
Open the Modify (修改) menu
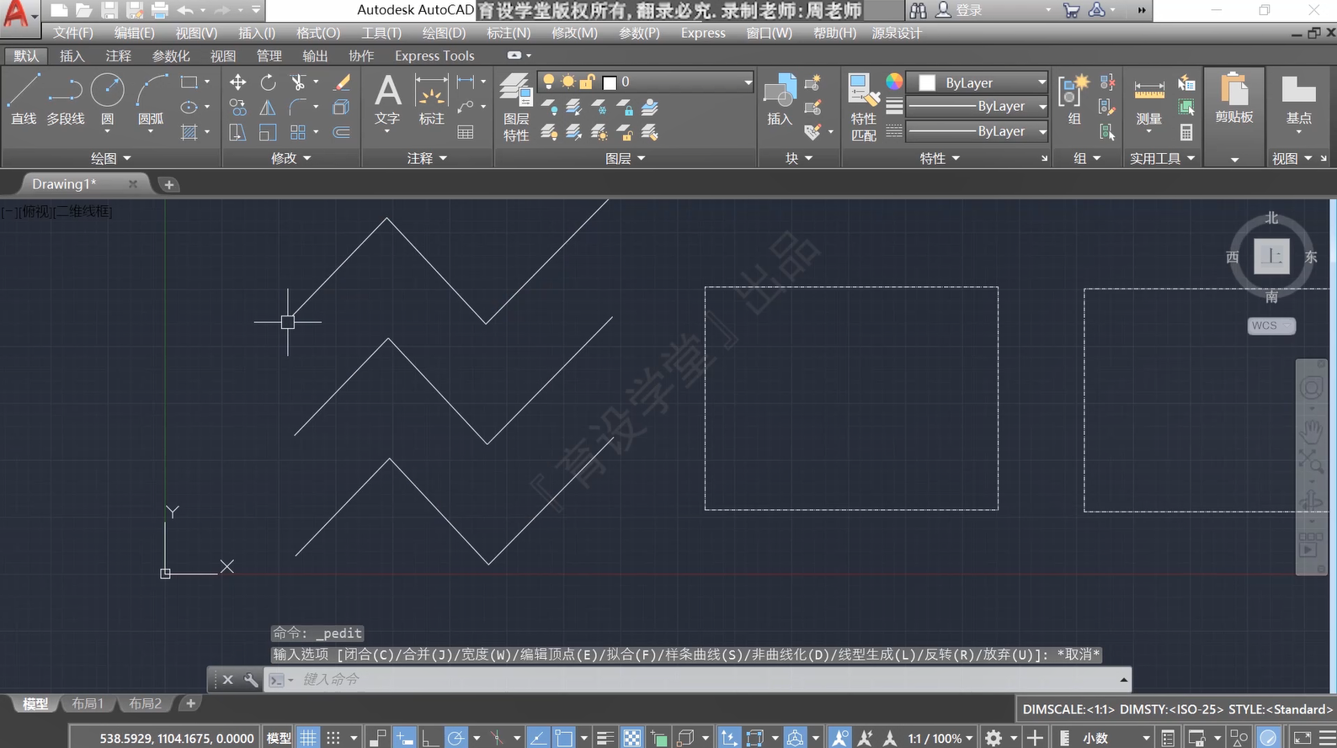point(574,33)
